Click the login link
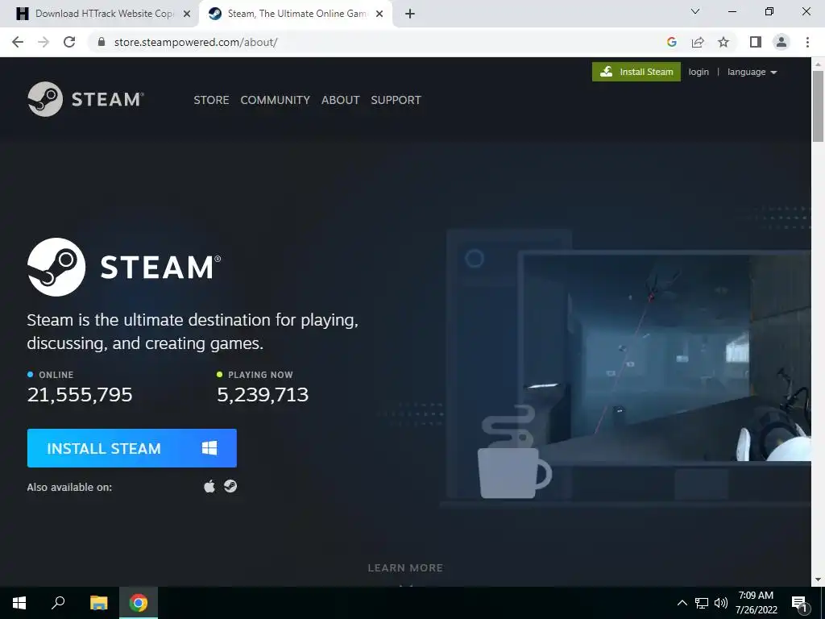Image resolution: width=825 pixels, height=619 pixels. [699, 72]
